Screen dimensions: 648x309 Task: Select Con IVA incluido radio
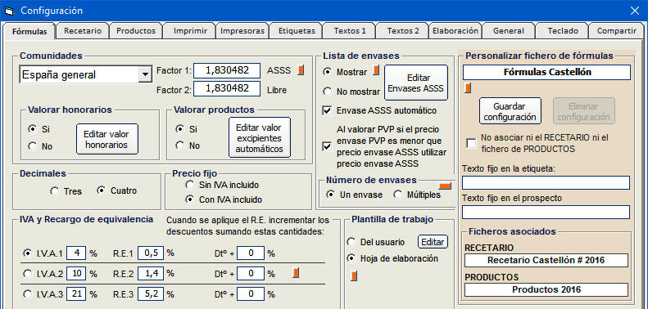(190, 199)
